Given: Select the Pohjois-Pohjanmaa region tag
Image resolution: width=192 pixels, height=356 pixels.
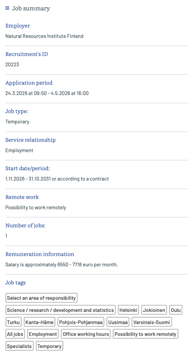Looking at the screenshot, I should (81, 322).
